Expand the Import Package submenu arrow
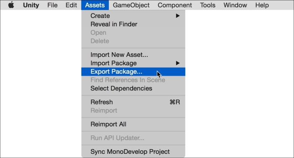This screenshot has height=158, width=294. pos(178,63)
